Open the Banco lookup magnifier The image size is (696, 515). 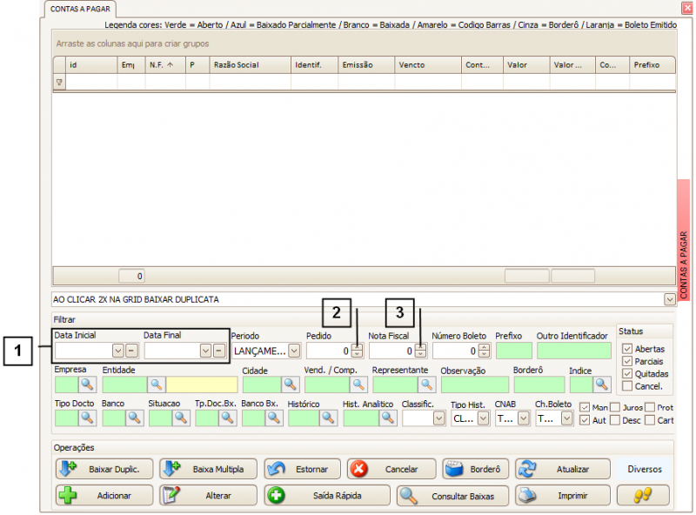pos(134,418)
